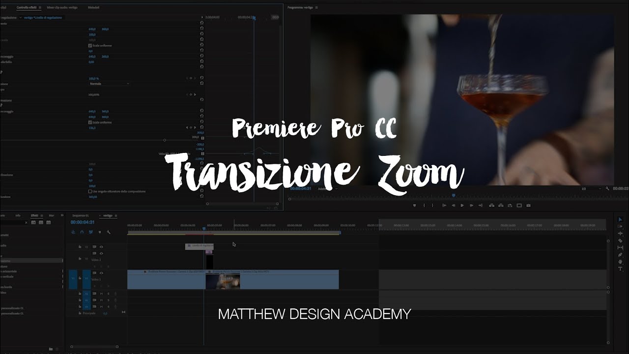Export frame with the camera icon
The width and height of the screenshot is (629, 354).
[528, 206]
